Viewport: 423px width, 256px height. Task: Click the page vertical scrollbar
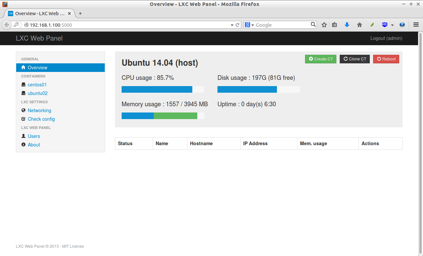(421, 144)
